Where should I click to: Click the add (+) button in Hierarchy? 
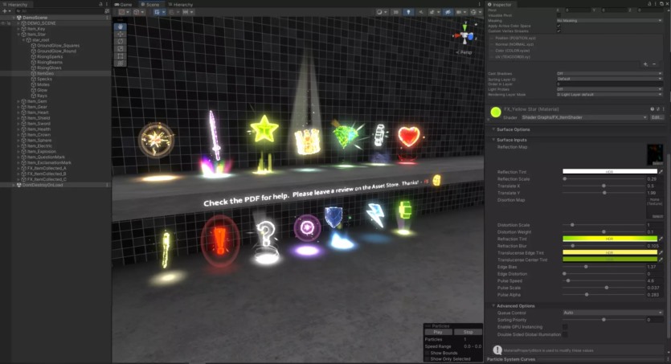pyautogui.click(x=6, y=11)
